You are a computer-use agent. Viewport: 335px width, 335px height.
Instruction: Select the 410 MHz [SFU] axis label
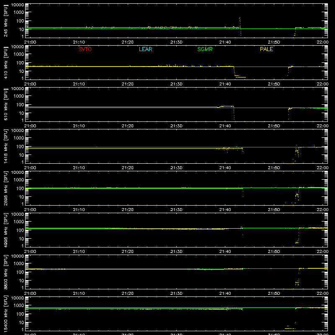[x=6, y=62]
